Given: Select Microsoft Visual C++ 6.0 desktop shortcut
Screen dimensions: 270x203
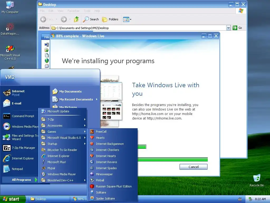Looking at the screenshot, I should coord(10,53).
